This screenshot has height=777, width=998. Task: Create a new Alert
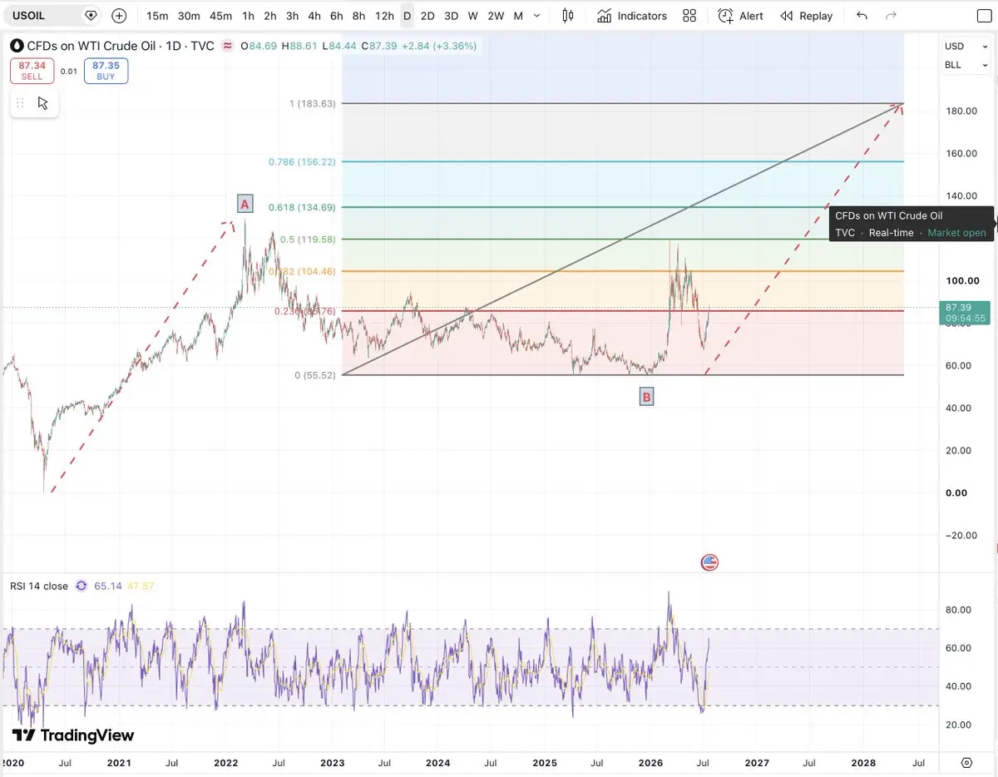[x=740, y=16]
